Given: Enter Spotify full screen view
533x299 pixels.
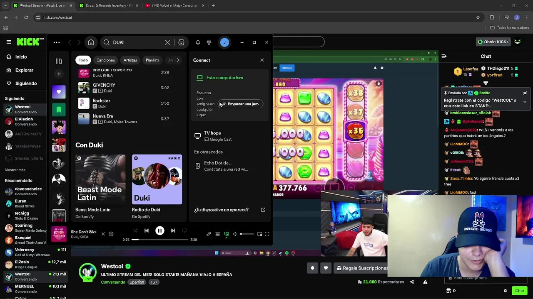Looking at the screenshot, I should [x=267, y=234].
